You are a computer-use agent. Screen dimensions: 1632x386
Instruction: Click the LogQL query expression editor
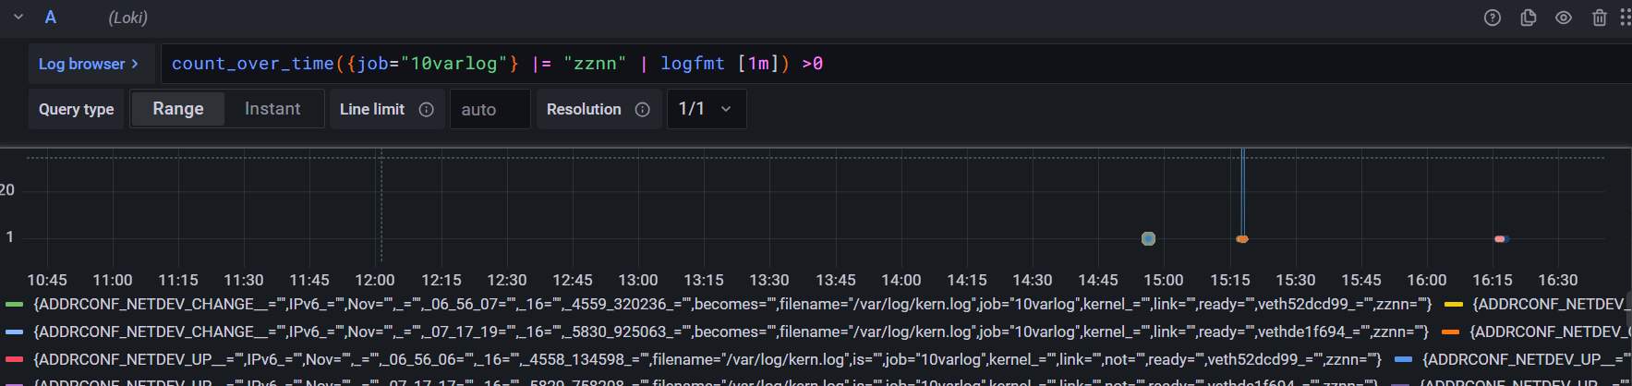(x=831, y=64)
